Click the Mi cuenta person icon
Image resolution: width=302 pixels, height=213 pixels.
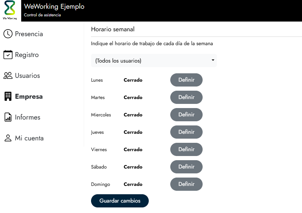pos(8,138)
